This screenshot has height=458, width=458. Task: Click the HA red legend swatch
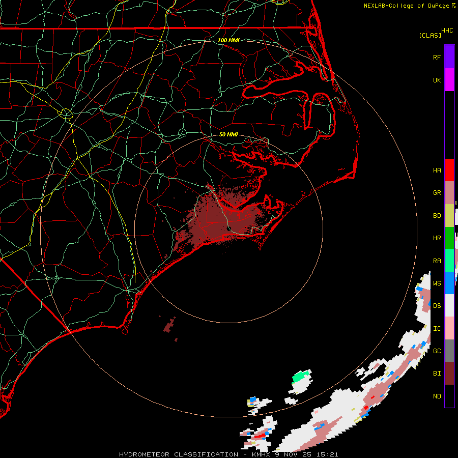tap(449, 170)
